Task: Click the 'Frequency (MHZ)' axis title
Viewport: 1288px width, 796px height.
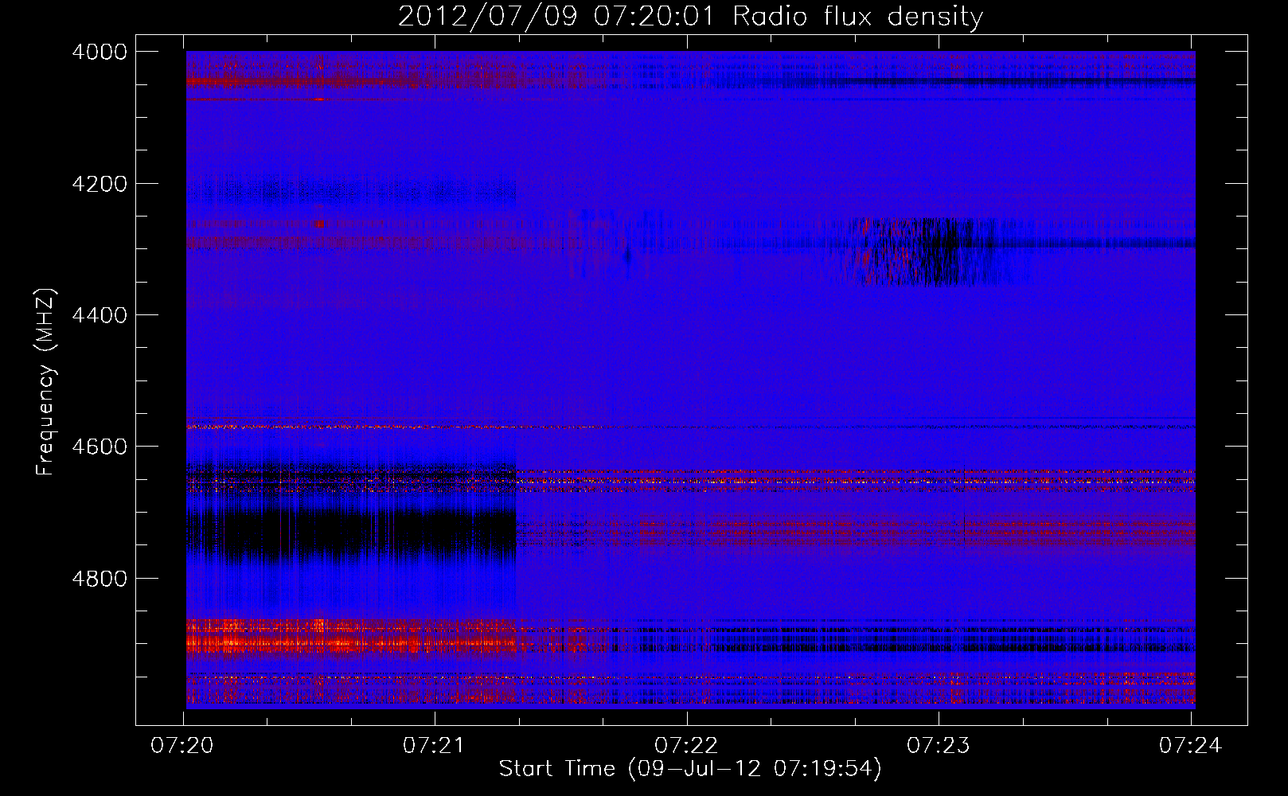Action: pos(45,382)
